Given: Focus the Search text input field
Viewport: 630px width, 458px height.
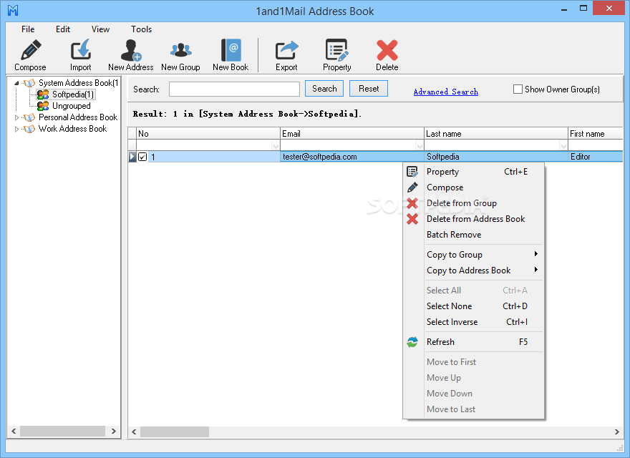Looking at the screenshot, I should pos(234,89).
